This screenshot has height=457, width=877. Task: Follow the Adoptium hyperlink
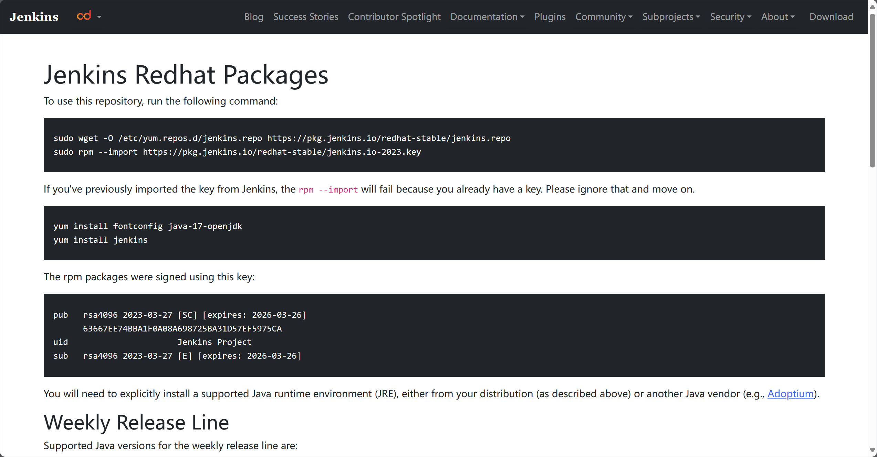click(x=790, y=393)
